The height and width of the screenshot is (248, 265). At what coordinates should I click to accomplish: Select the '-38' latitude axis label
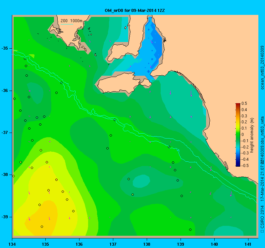pos(5,175)
